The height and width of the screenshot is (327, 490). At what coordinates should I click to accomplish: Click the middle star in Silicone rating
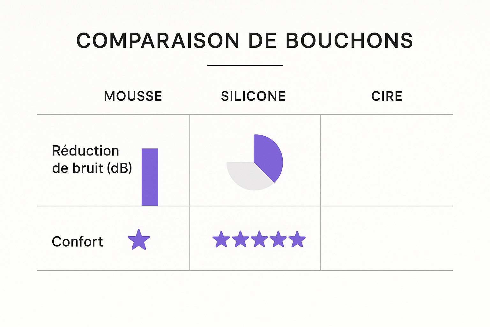[259, 240]
